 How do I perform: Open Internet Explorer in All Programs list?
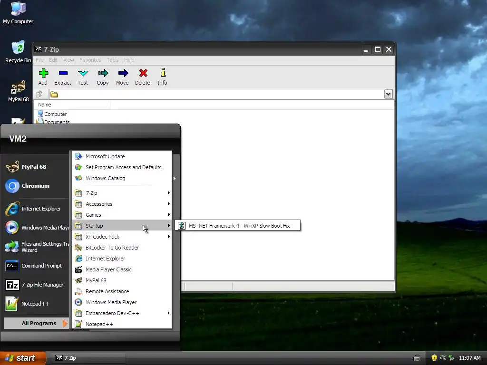click(122, 259)
